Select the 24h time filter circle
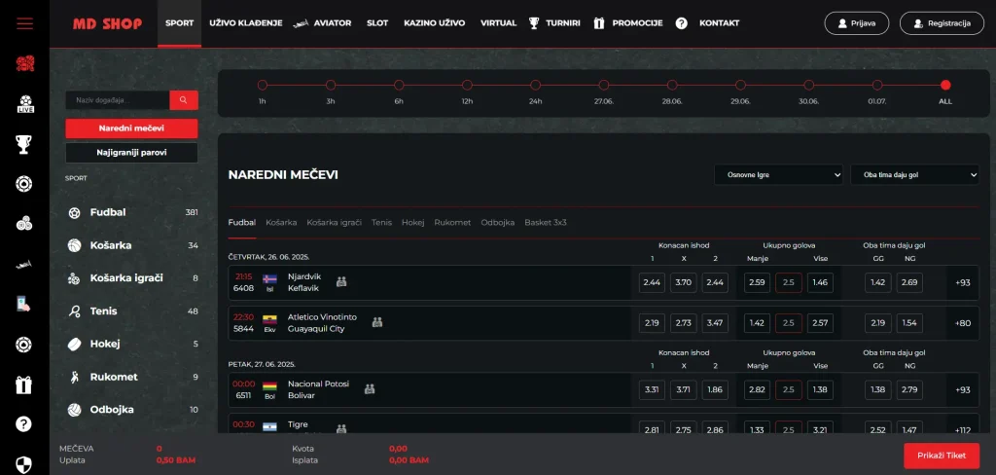This screenshot has width=996, height=475. (536, 86)
